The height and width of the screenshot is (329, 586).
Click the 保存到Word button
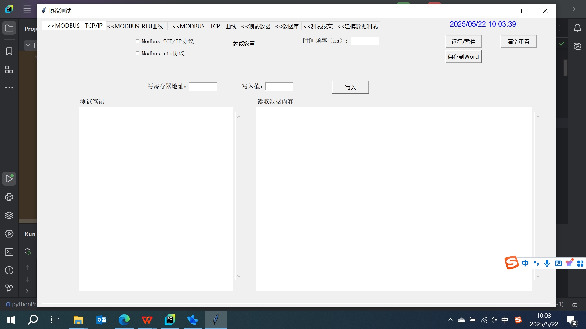[463, 56]
